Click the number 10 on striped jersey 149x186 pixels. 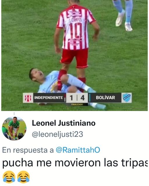pos(76,30)
